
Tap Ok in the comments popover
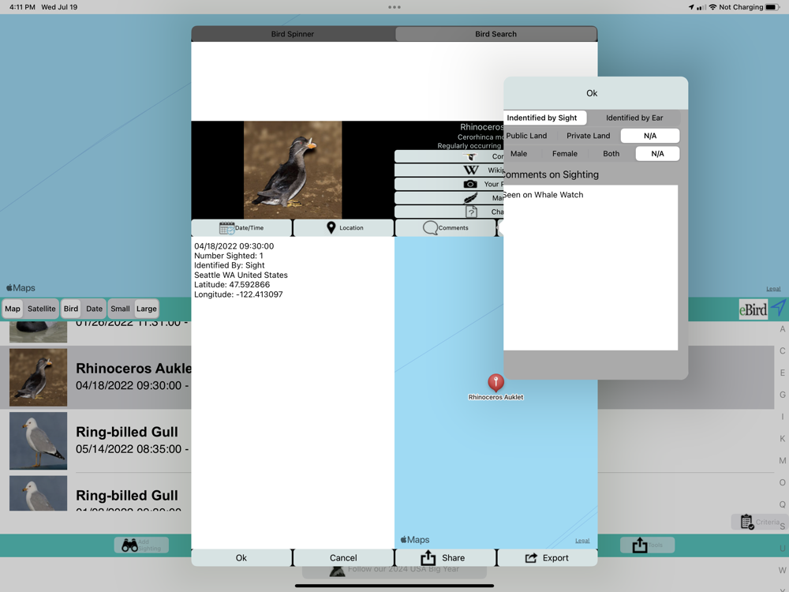point(592,93)
